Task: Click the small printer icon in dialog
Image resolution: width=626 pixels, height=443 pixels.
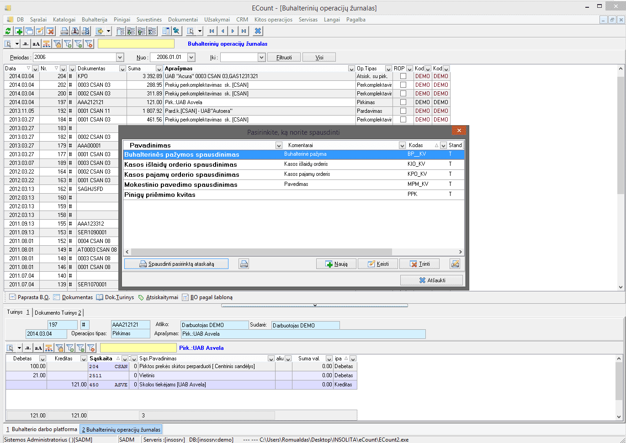Action: [244, 264]
